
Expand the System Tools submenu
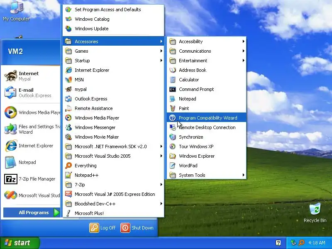click(x=206, y=175)
